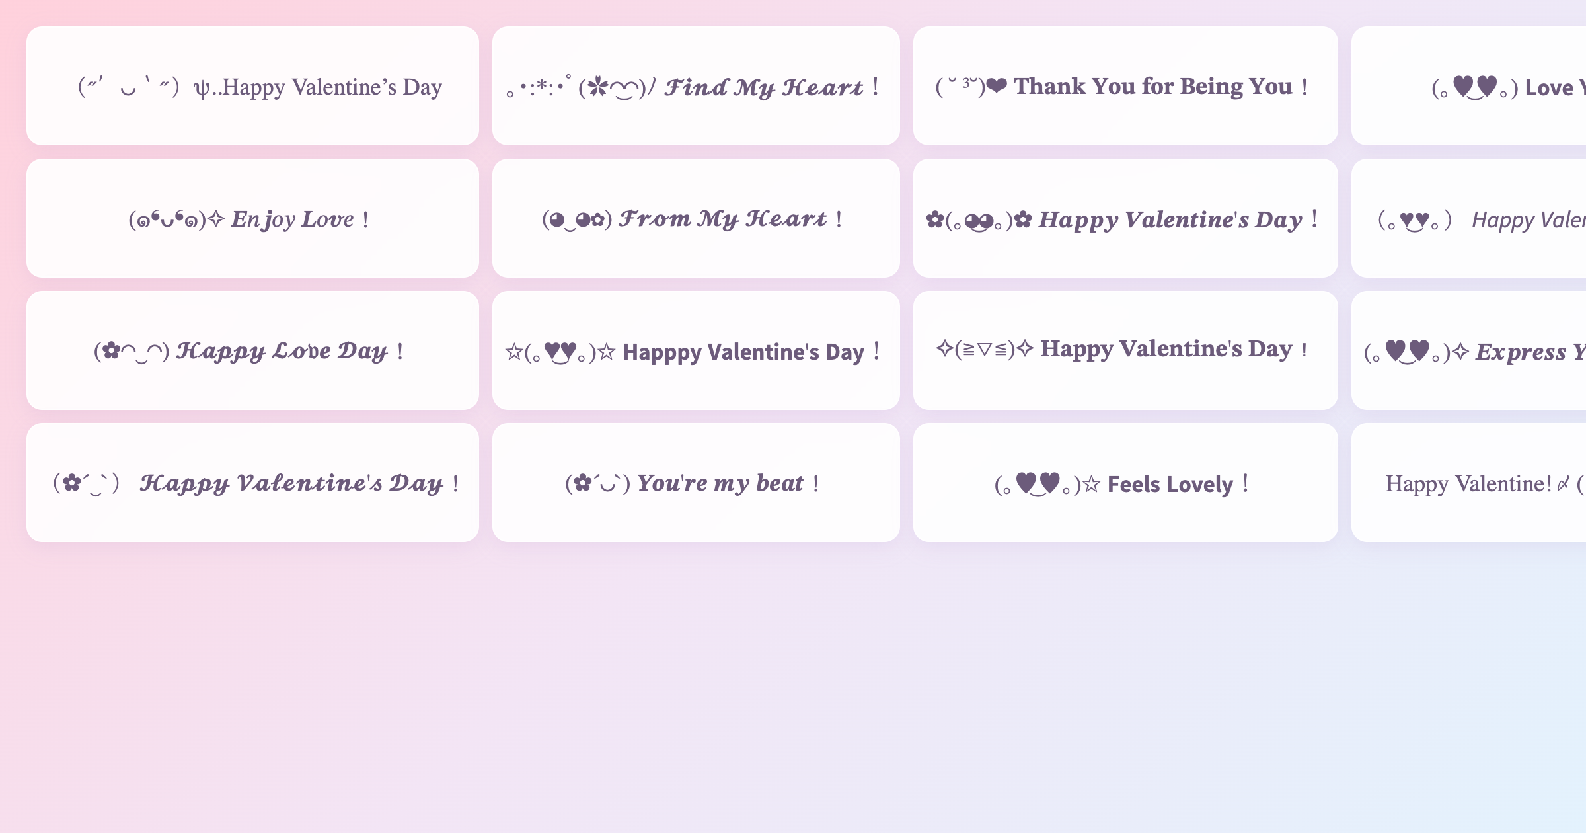
Task: Select the flower "Happy Valentine's Day!" card bottom left
Action: (x=253, y=483)
